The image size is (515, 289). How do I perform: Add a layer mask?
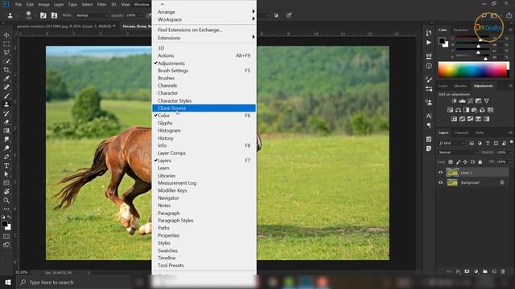pos(467,271)
